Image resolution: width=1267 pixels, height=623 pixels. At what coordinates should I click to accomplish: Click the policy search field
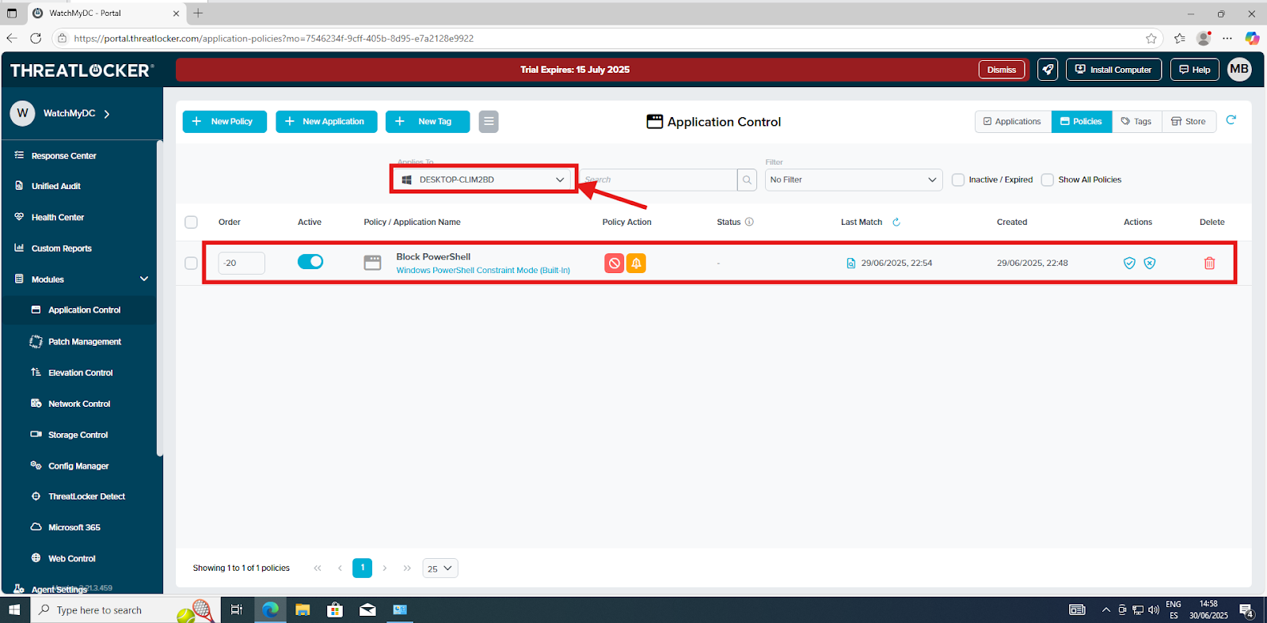[x=659, y=180]
